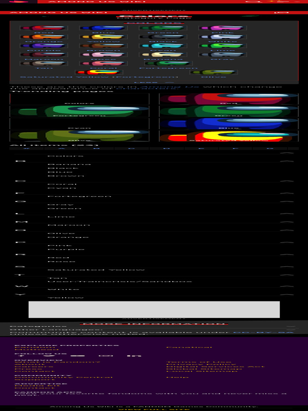Collapse the G section of the items list
308x411 pixels.
click(x=287, y=201)
